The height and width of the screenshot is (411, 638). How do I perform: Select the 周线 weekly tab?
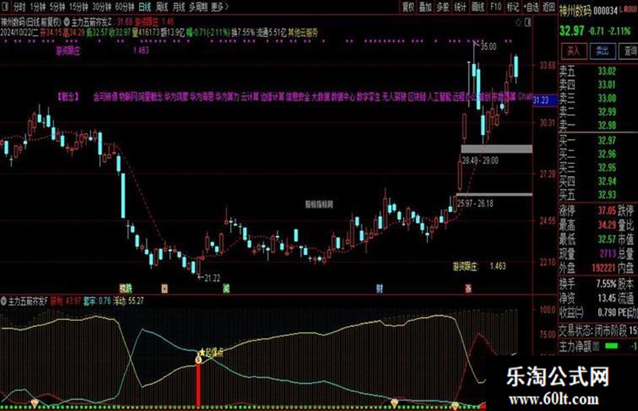click(162, 7)
